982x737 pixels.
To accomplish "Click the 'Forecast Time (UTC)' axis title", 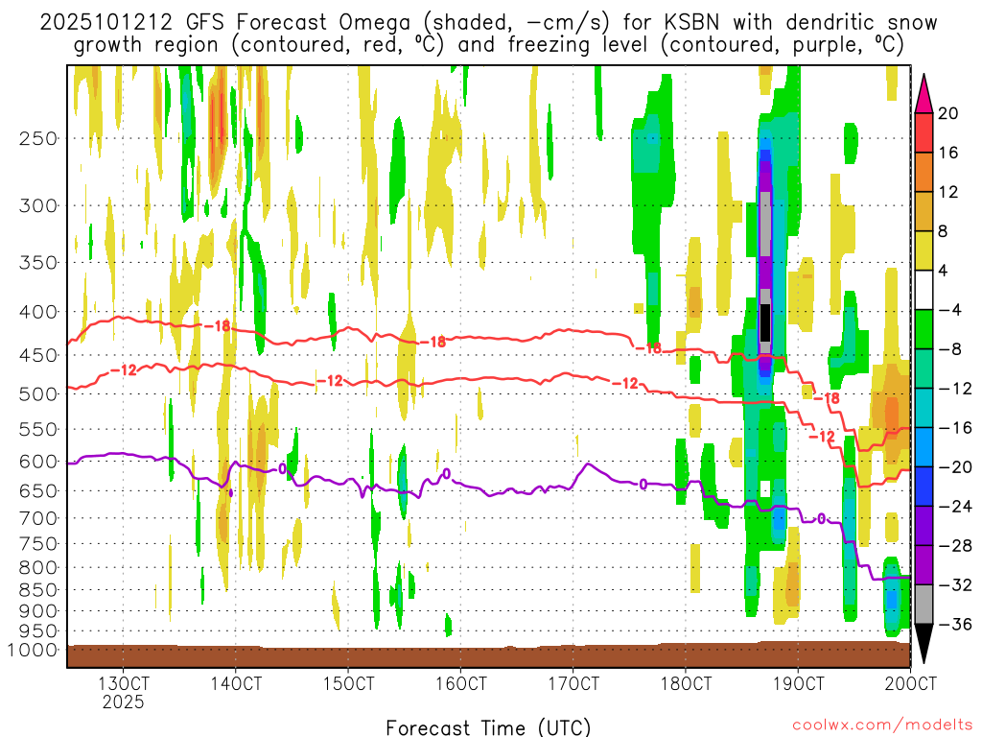I will click(488, 727).
